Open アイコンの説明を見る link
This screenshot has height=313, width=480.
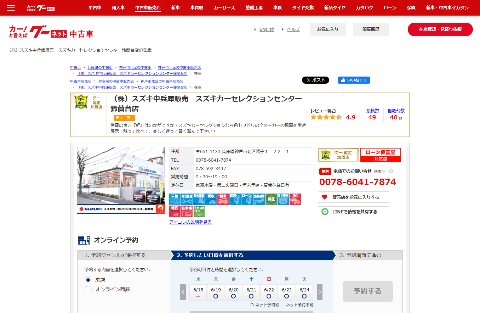tap(190, 222)
